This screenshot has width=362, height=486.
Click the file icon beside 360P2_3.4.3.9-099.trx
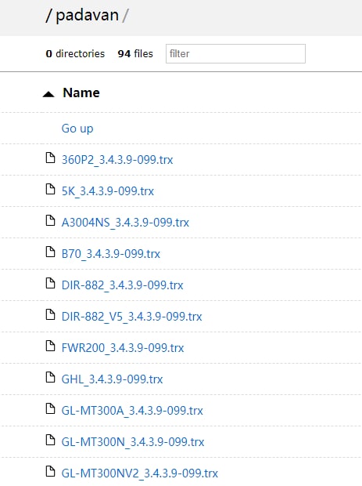click(50, 158)
